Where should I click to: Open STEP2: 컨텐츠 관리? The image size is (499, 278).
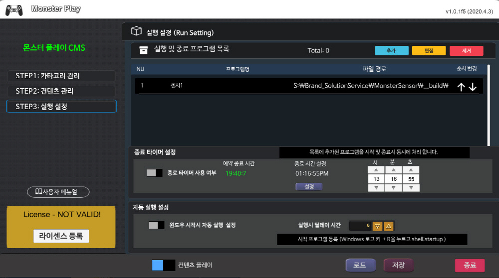click(61, 91)
